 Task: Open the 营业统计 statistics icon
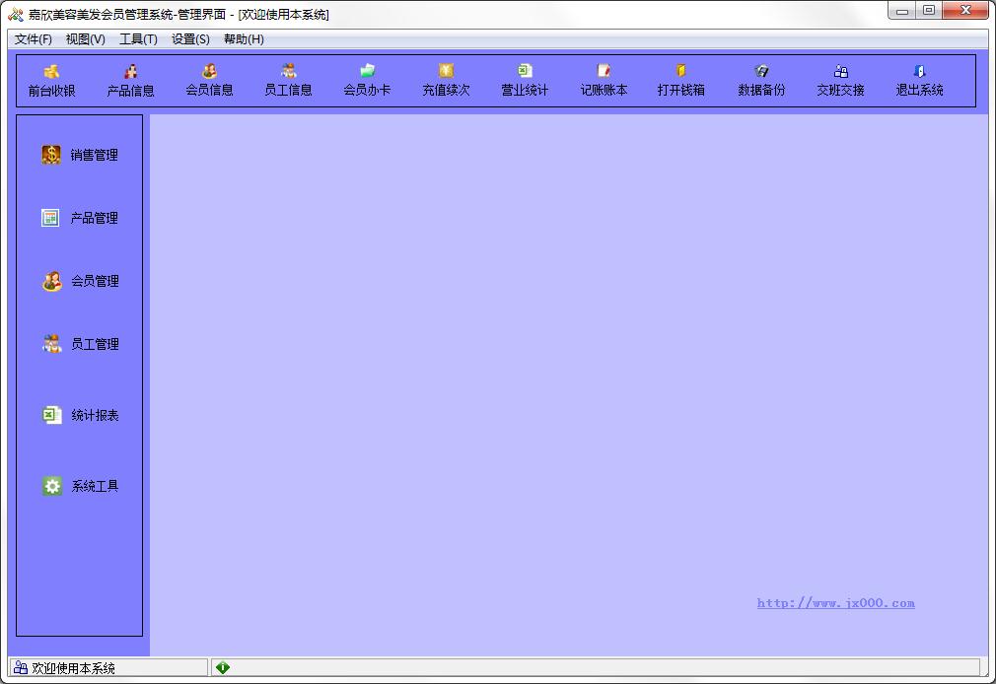point(525,71)
